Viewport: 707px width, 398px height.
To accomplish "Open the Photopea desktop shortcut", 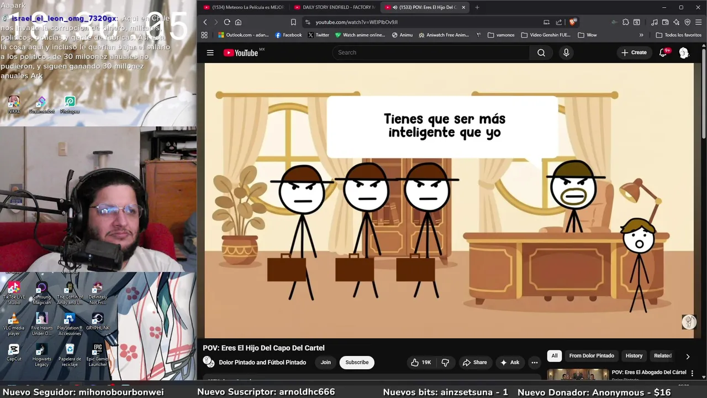I will coord(70,104).
